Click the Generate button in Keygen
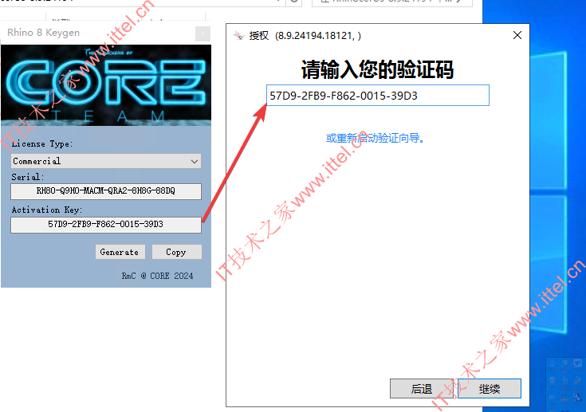Screen dimensions: 586x412 pos(120,252)
